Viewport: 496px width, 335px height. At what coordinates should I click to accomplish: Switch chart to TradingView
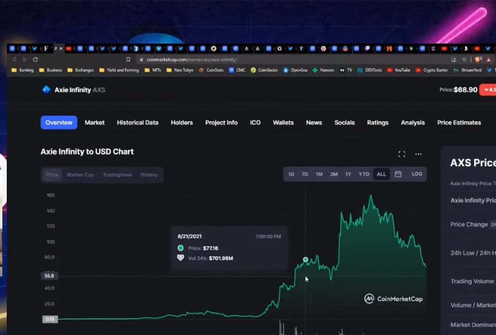coord(117,175)
